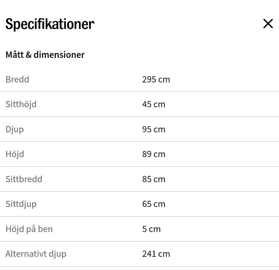
Task: Select the 241 cm alternative depth value
Action: pos(156,254)
